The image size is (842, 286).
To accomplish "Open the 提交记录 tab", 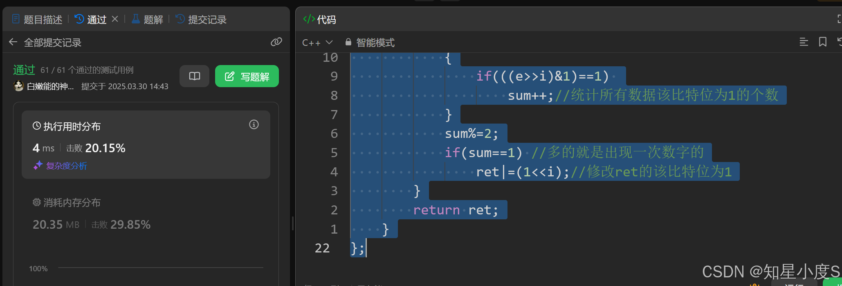I will [x=201, y=19].
